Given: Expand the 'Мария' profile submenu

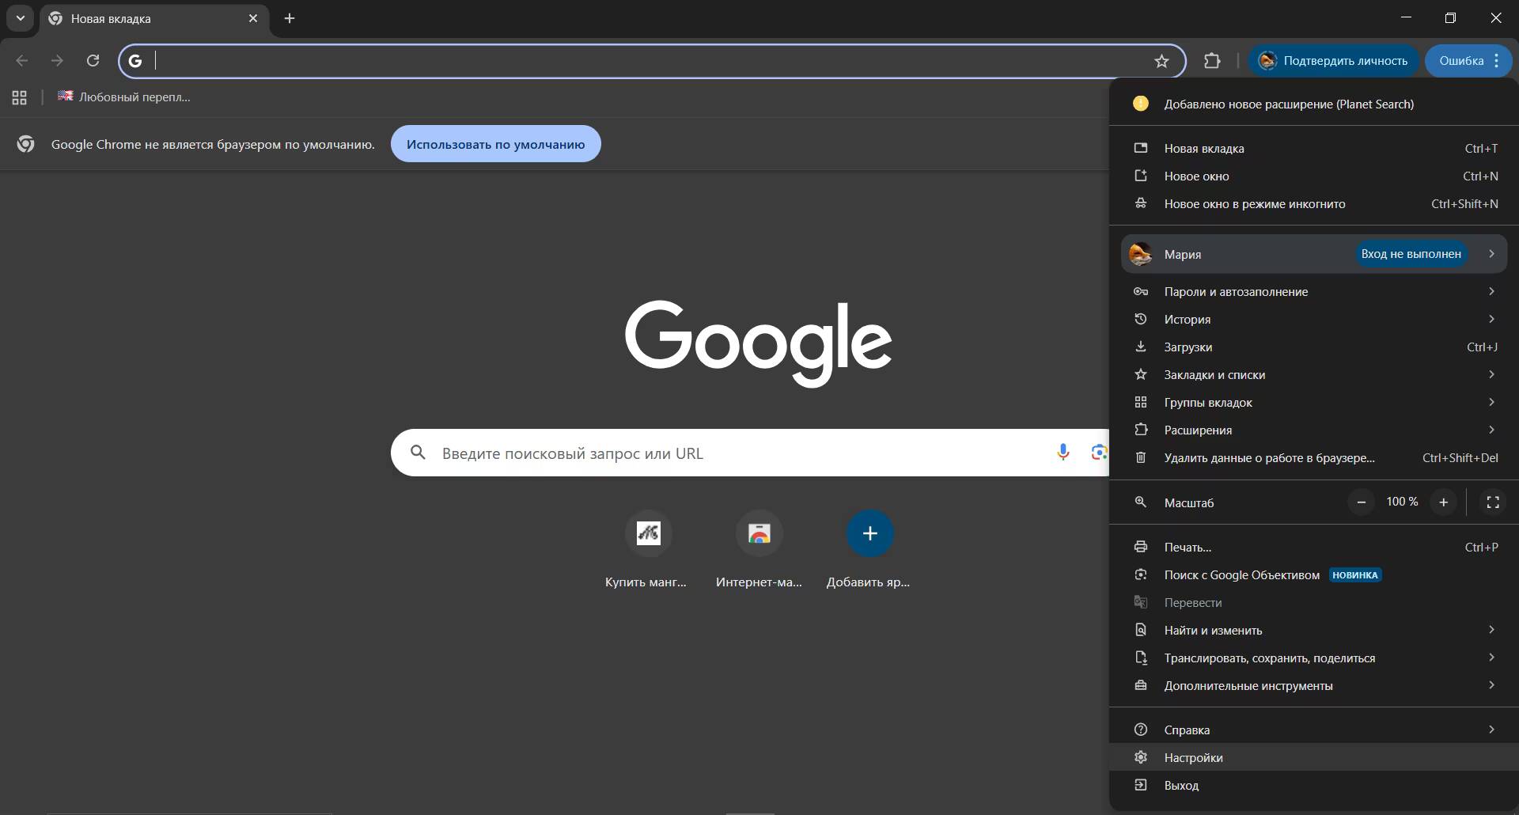Looking at the screenshot, I should [x=1314, y=254].
